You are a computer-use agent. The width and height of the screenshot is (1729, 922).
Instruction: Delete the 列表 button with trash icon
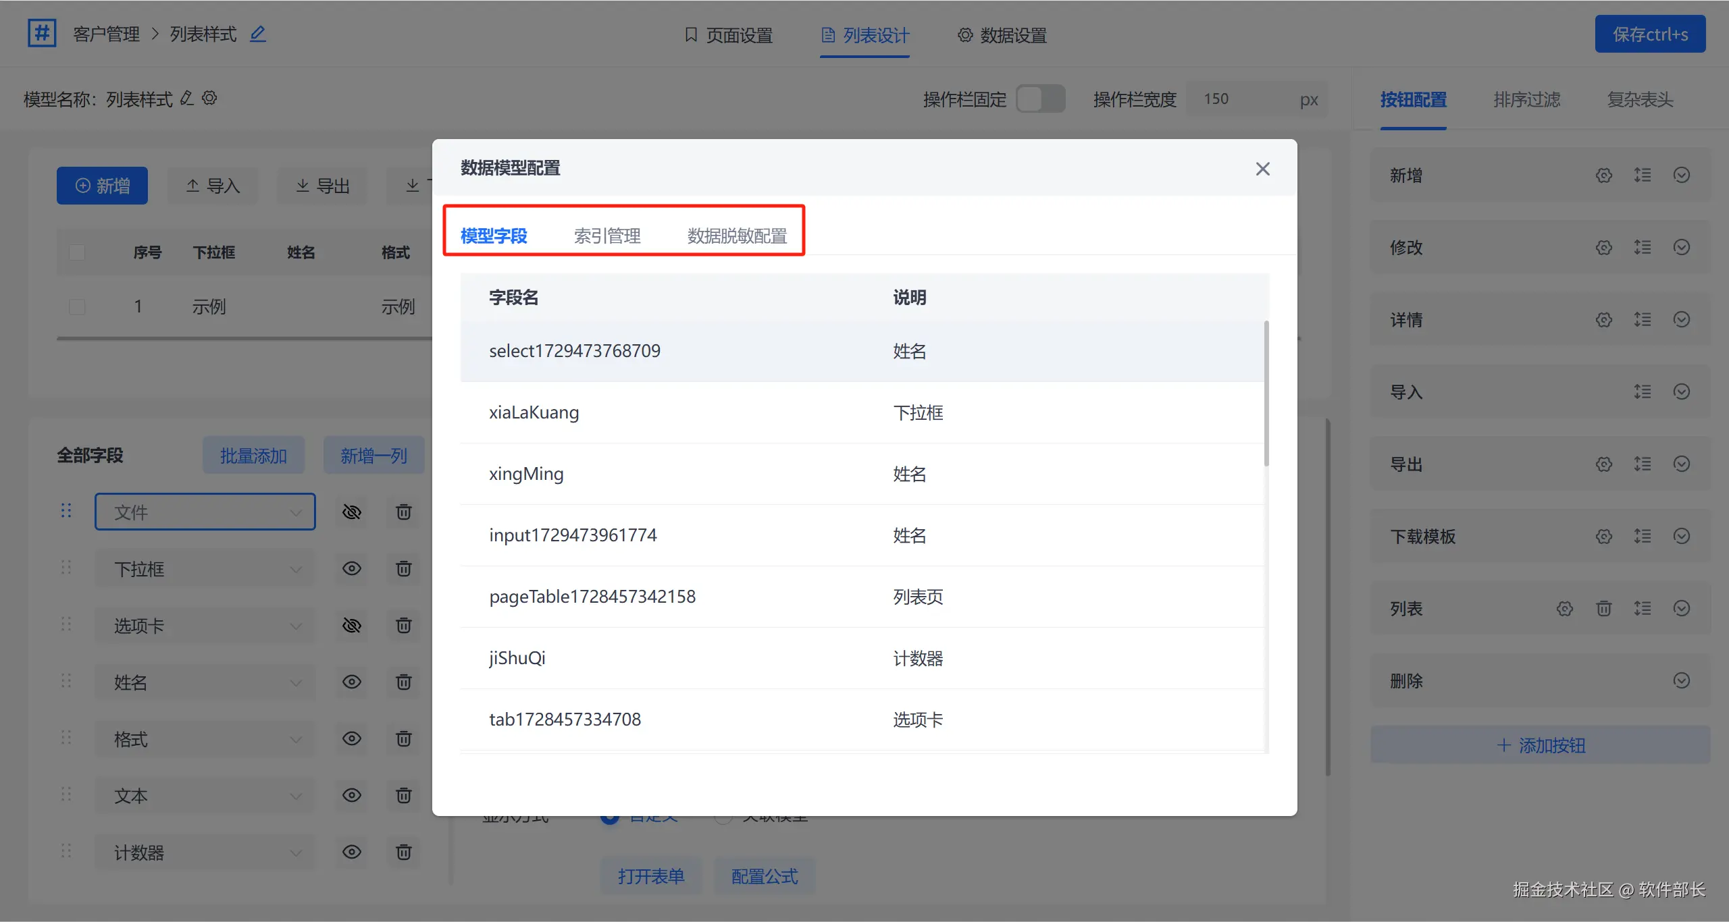click(1603, 609)
